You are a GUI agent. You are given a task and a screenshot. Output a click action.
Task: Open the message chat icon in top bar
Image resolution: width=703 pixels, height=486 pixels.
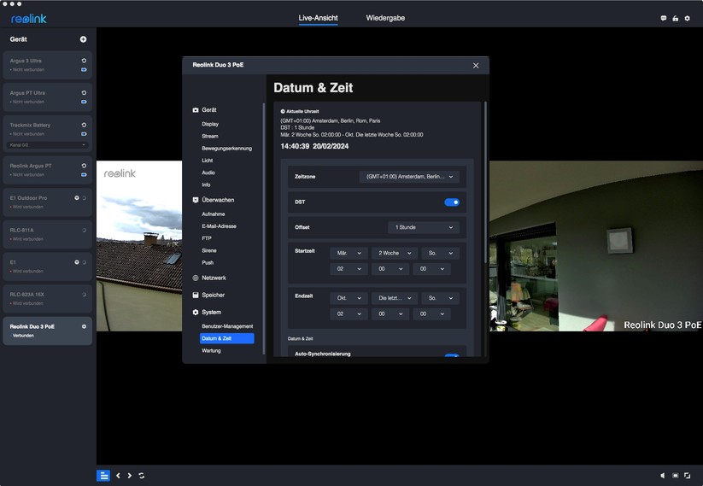664,18
